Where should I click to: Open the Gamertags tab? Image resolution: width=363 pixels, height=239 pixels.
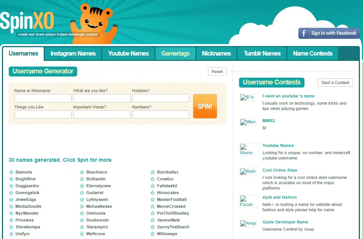click(x=175, y=54)
